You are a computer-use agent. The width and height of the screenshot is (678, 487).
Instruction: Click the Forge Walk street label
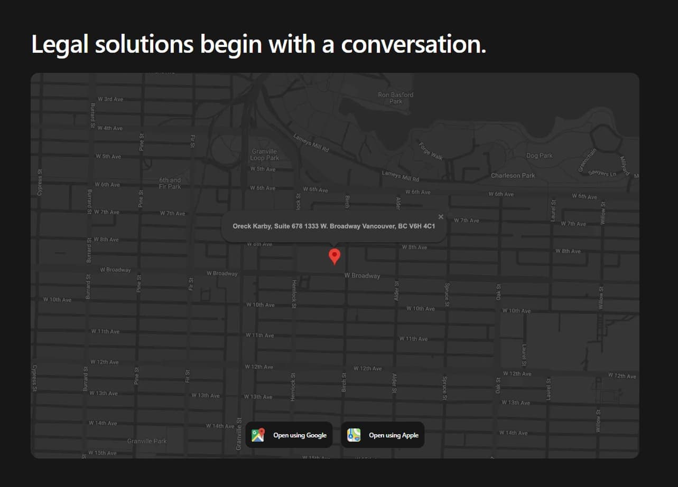point(431,151)
